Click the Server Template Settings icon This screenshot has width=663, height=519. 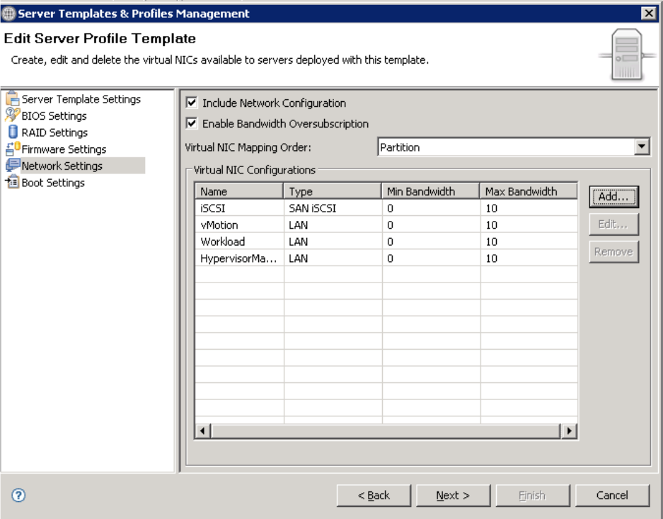[13, 100]
